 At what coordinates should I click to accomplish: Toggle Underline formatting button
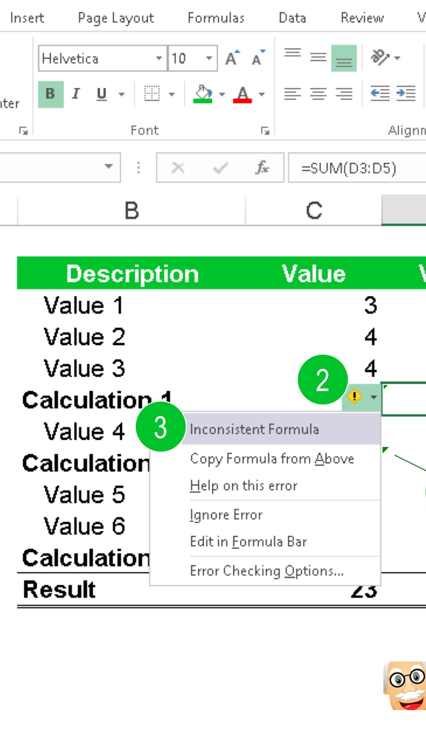102,94
